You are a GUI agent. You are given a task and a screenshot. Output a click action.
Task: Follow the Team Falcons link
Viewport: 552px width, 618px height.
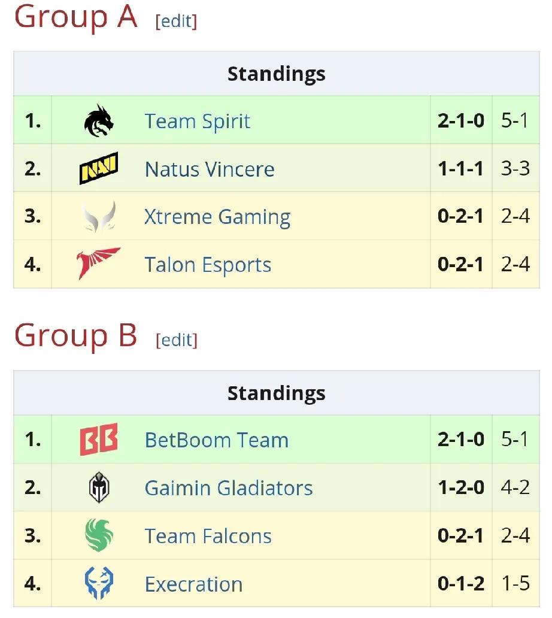pyautogui.click(x=208, y=536)
